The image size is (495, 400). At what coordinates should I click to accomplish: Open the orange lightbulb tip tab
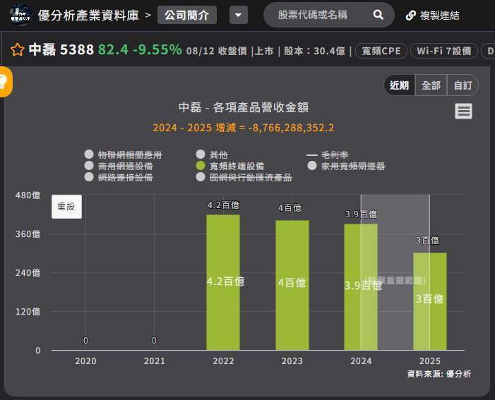point(4,82)
